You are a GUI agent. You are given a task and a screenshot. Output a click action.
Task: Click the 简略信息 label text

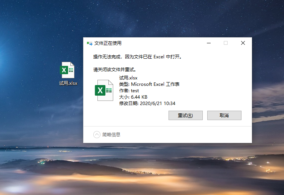click(x=111, y=135)
